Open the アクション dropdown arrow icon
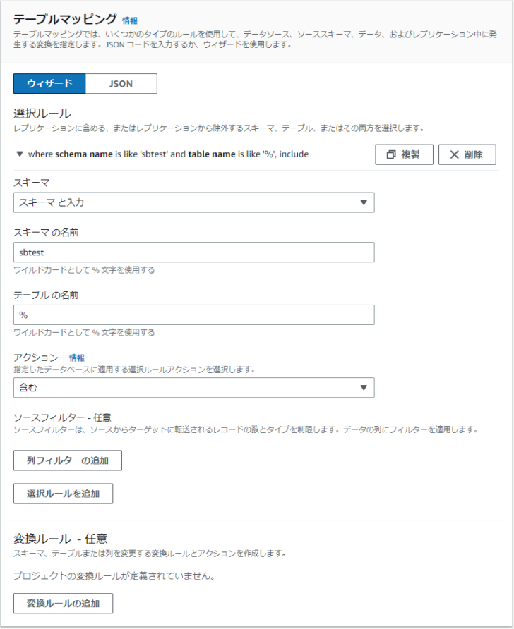 pyautogui.click(x=364, y=387)
